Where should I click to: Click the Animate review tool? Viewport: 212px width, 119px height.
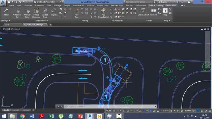[x=154, y=12]
